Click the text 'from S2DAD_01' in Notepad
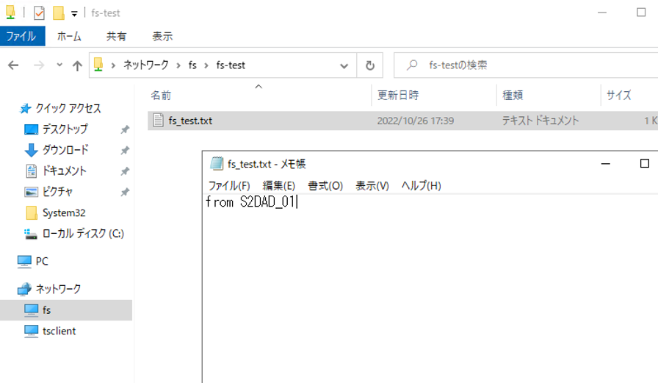 click(250, 202)
